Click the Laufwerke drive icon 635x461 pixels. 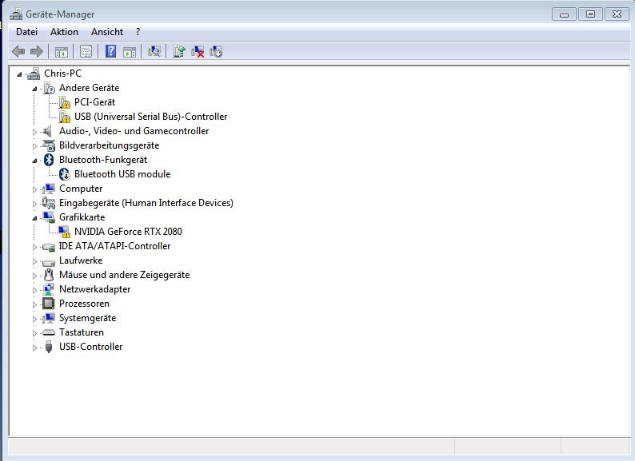click(x=49, y=262)
